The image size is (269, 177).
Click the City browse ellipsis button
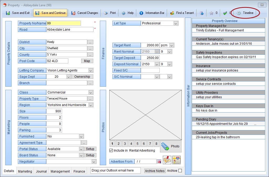click(90, 48)
